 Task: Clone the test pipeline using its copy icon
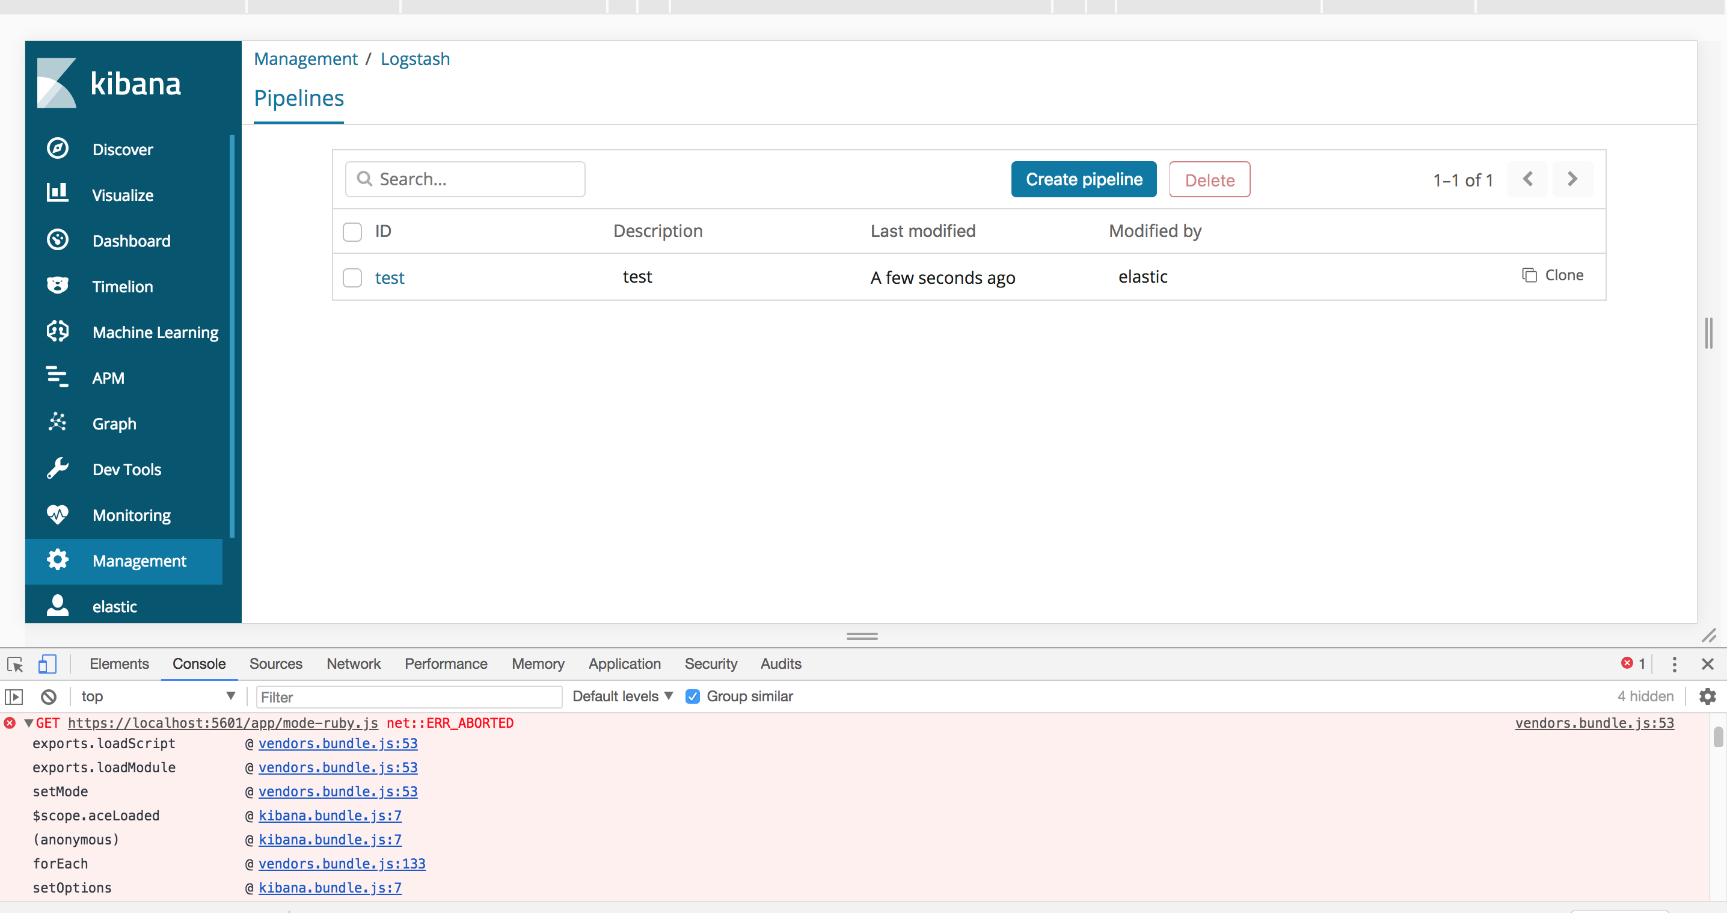(1529, 275)
